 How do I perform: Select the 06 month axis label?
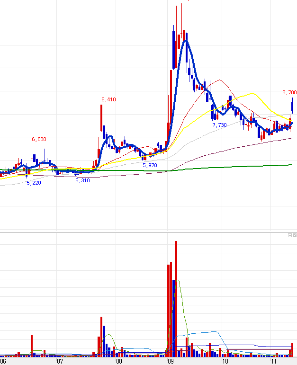click(3, 361)
